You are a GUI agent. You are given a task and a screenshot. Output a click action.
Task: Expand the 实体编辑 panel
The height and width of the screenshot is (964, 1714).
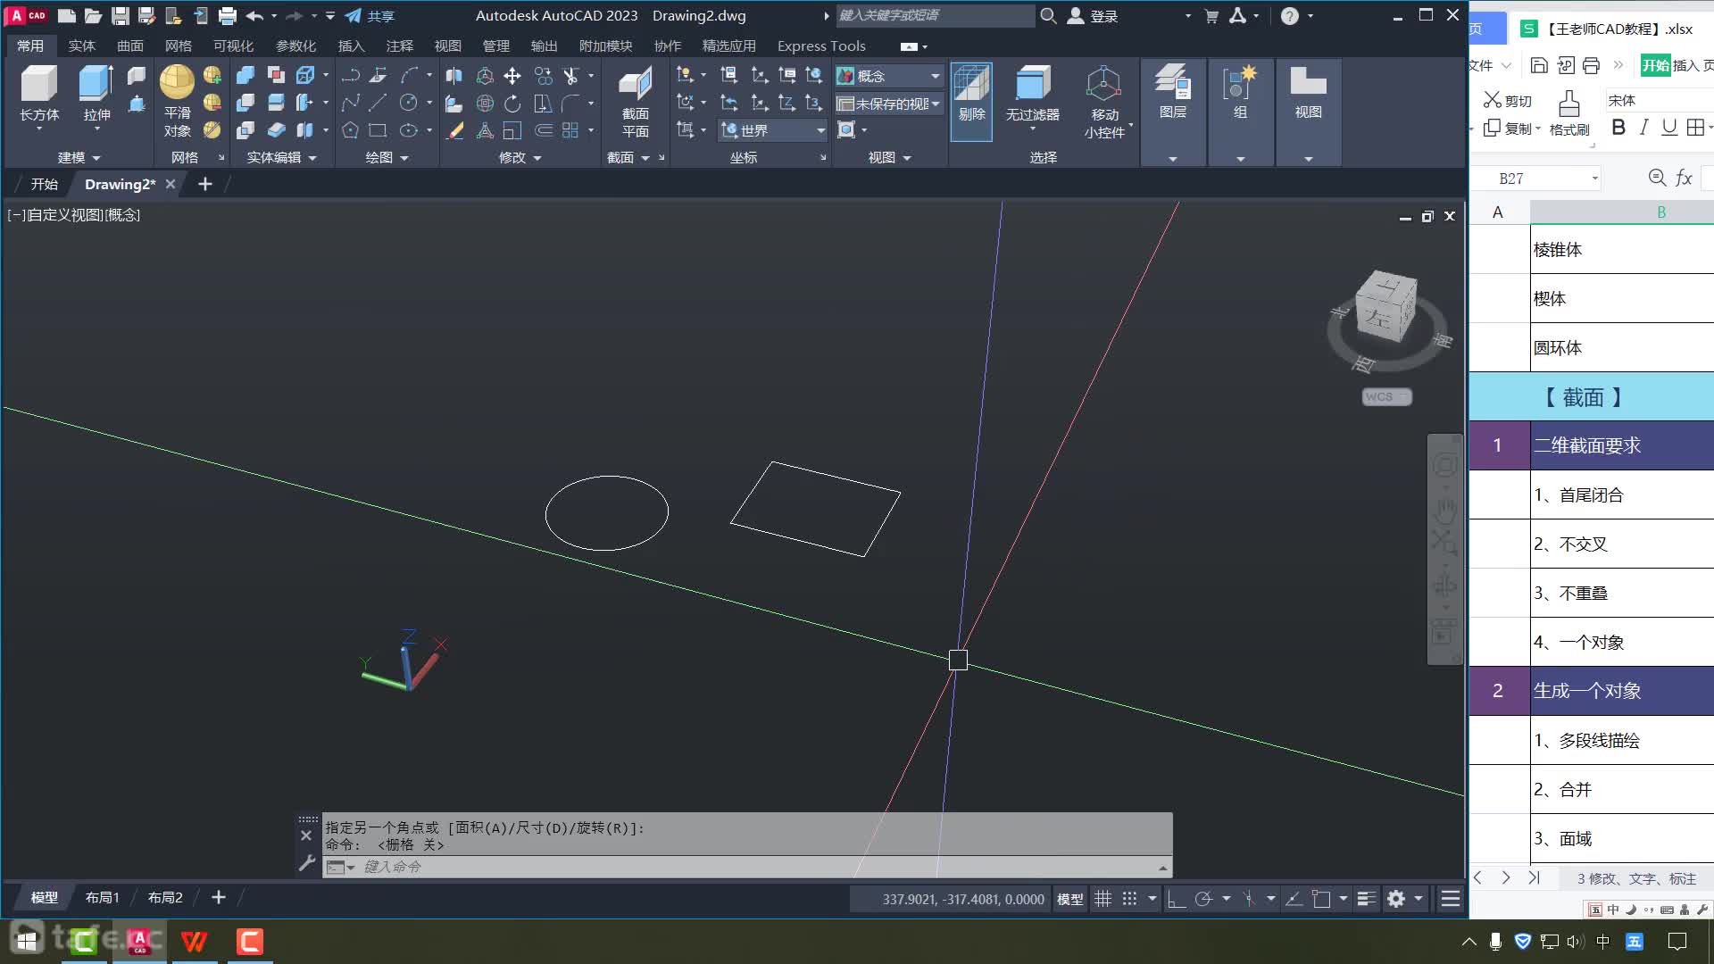coord(281,157)
